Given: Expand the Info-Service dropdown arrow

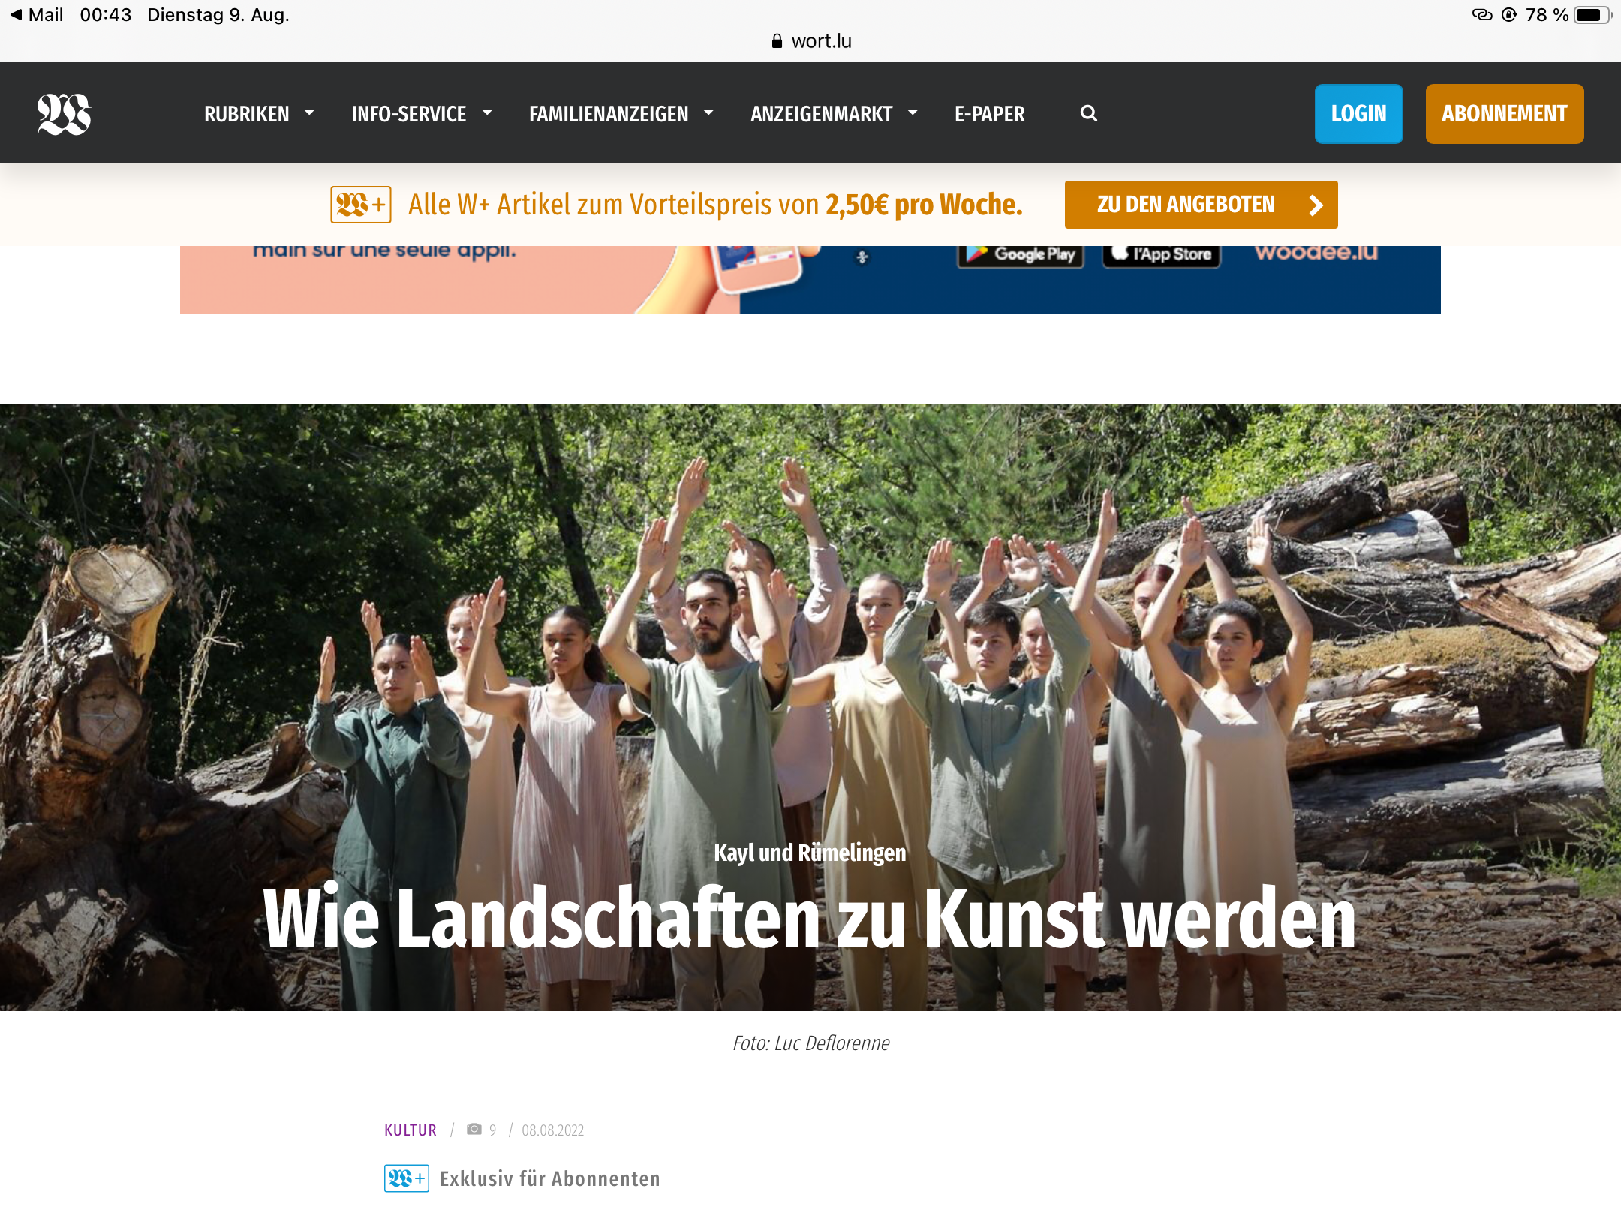Looking at the screenshot, I should [487, 113].
